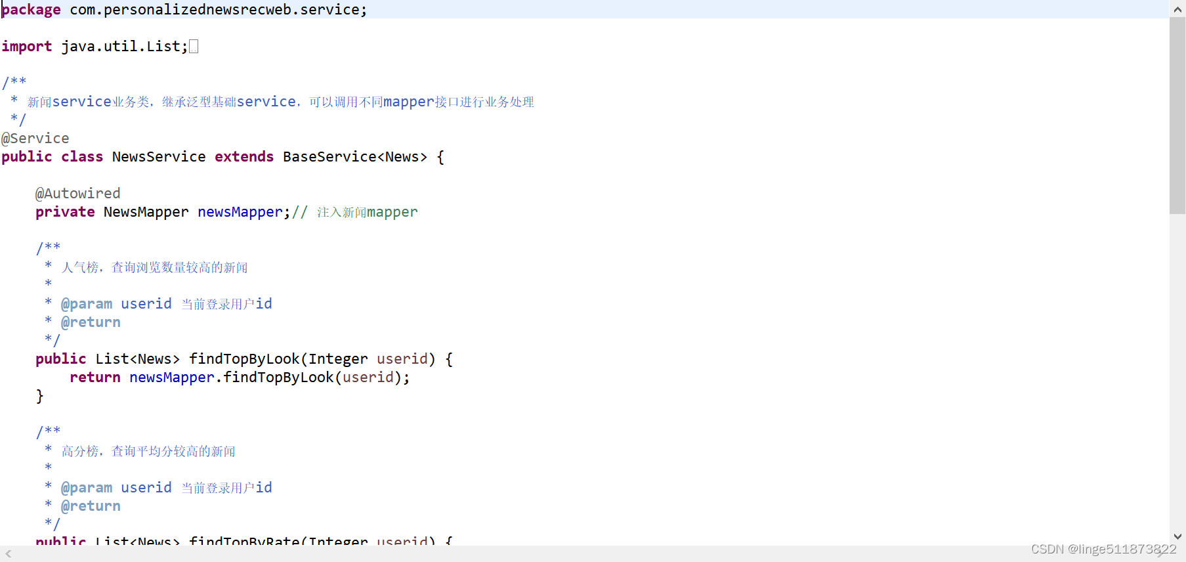Click Integer parameter type of findTopByLook
This screenshot has width=1186, height=562.
coord(339,359)
